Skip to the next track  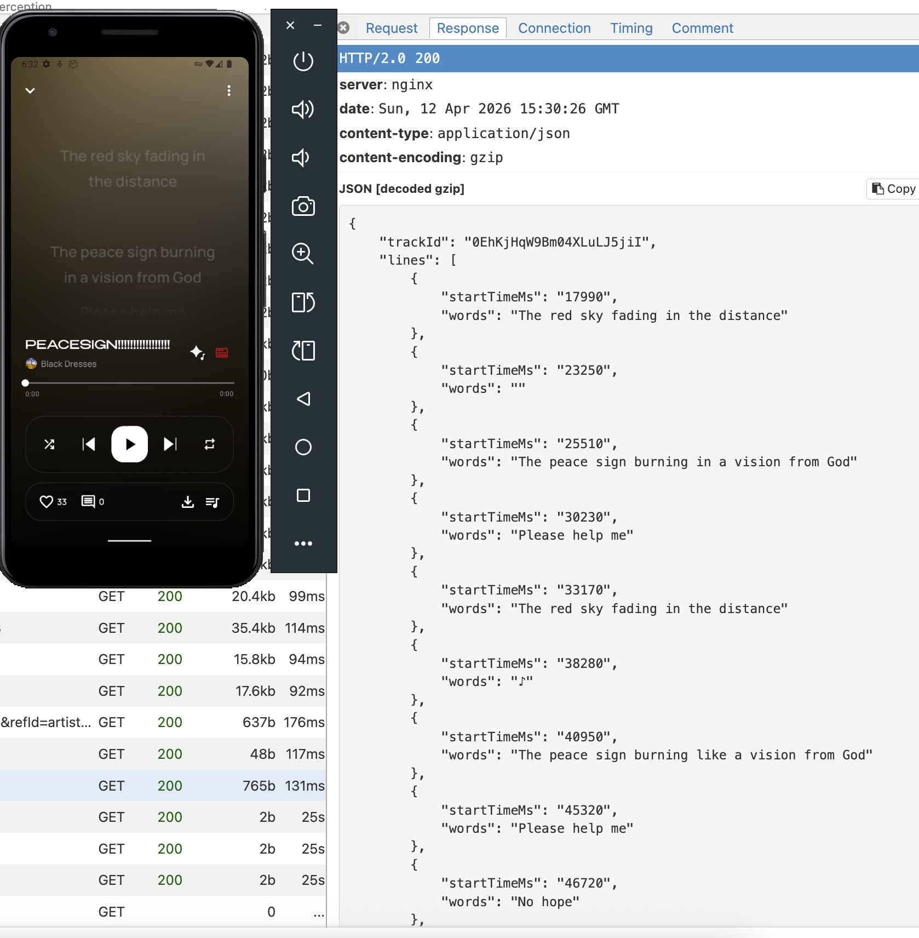[170, 444]
